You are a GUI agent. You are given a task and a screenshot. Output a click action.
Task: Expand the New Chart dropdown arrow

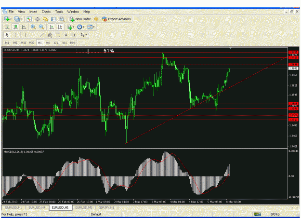[11, 19]
